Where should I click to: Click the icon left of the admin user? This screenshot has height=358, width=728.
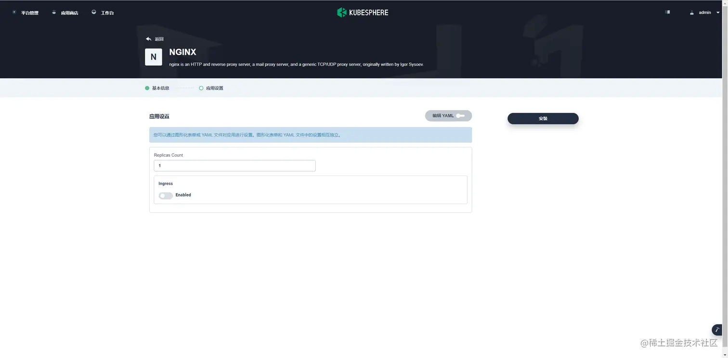coord(667,12)
